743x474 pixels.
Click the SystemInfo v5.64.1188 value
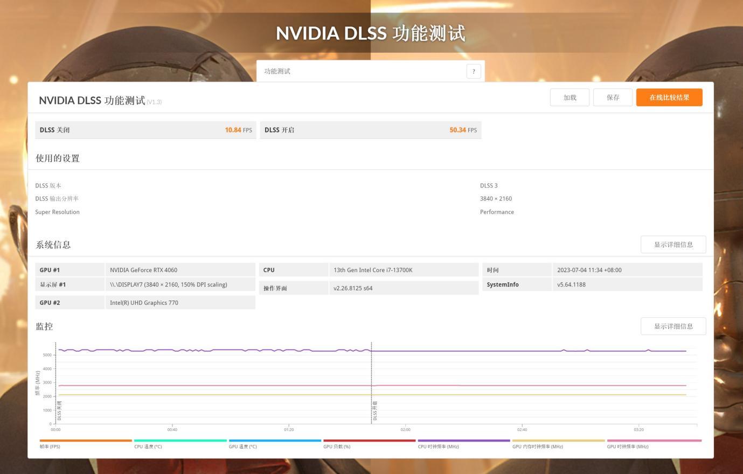(571, 284)
